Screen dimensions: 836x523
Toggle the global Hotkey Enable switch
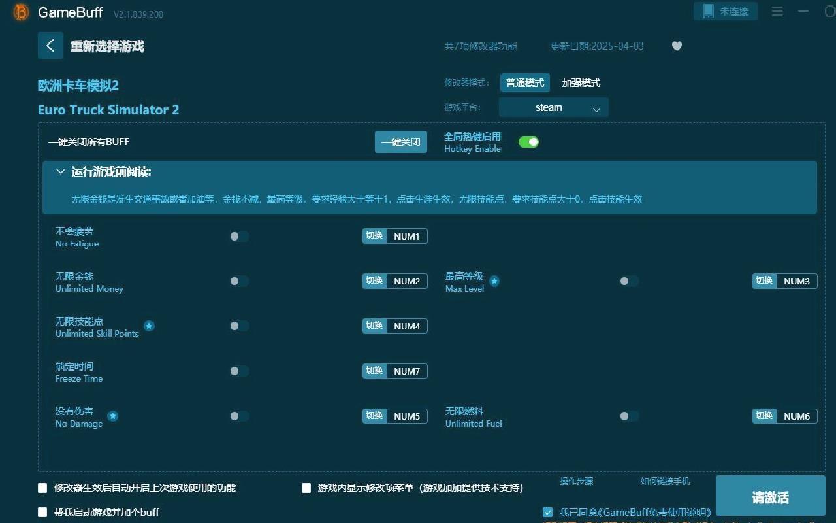click(x=528, y=142)
